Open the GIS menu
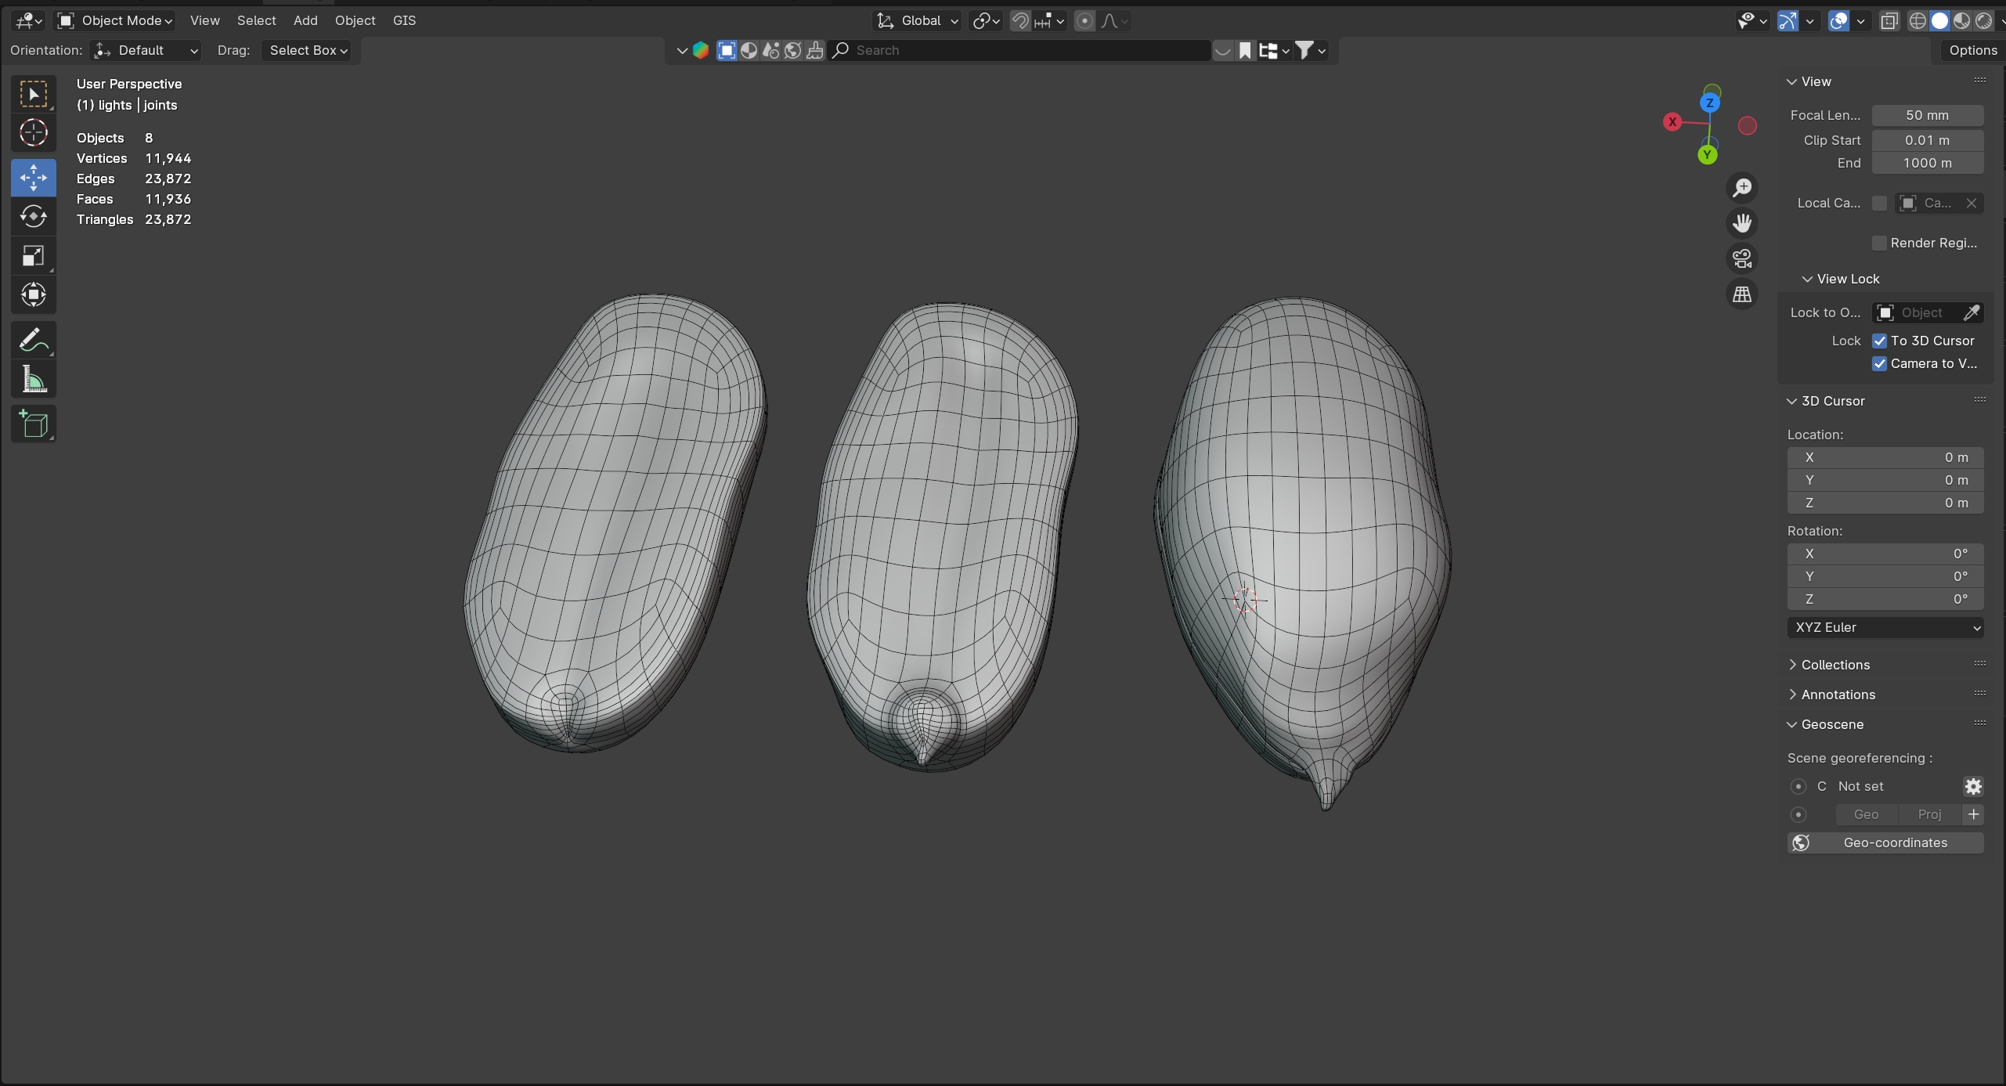 404,20
